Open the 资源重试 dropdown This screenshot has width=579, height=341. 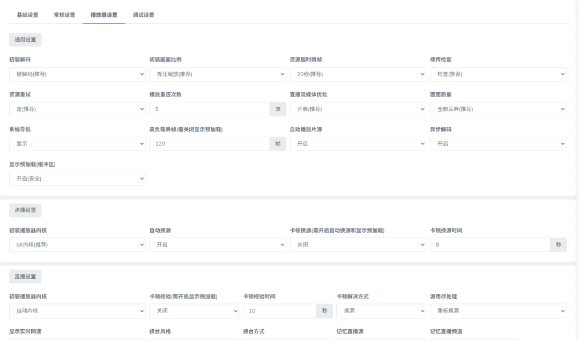(x=77, y=109)
